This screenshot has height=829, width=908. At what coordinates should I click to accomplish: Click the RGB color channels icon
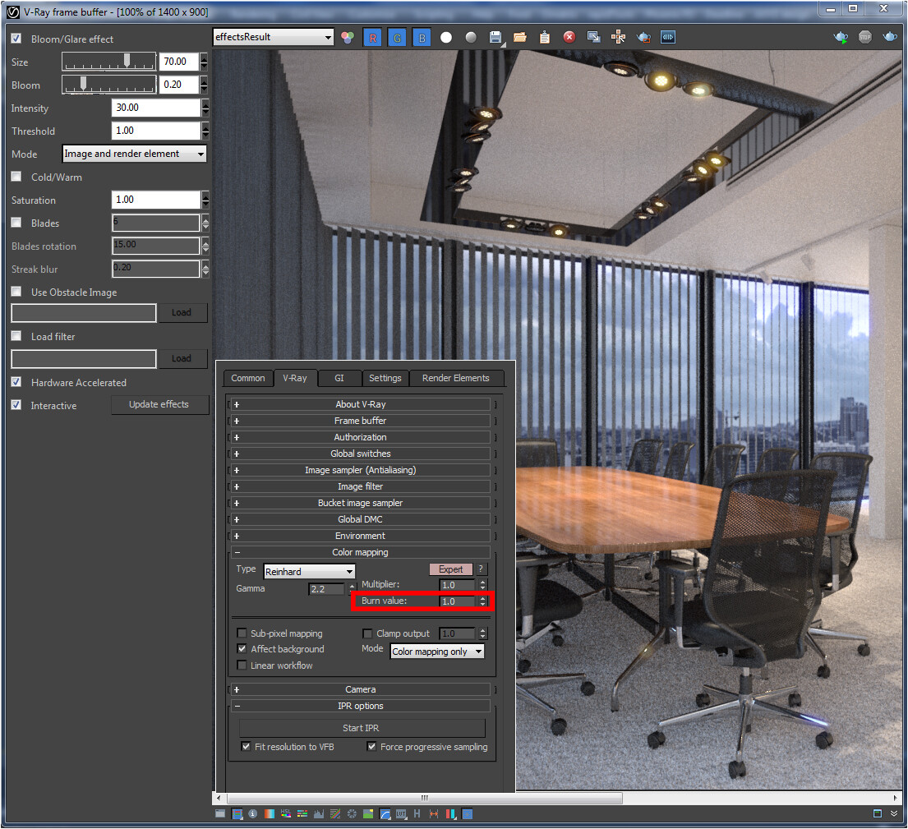click(x=348, y=38)
